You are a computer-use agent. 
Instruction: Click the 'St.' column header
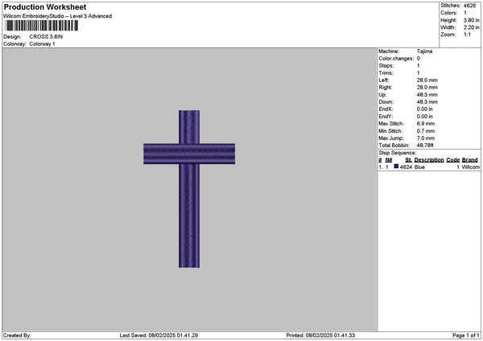click(409, 160)
